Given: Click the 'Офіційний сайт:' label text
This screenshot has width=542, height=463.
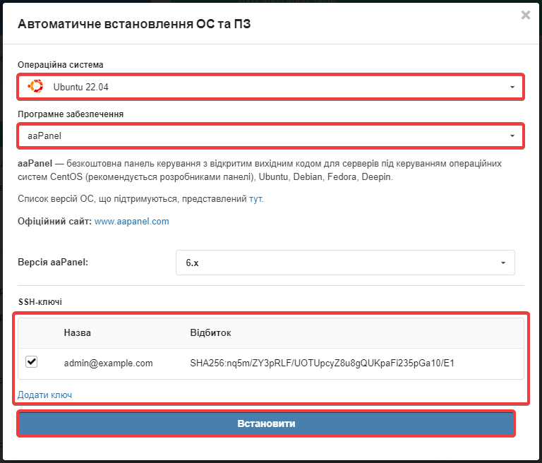Looking at the screenshot, I should click(x=54, y=221).
